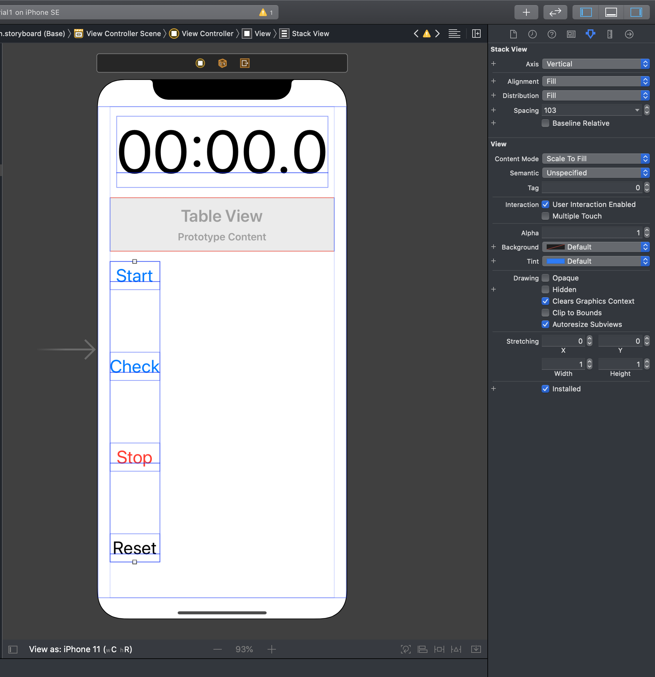
Task: Open the Identity inspector icon
Action: click(571, 34)
